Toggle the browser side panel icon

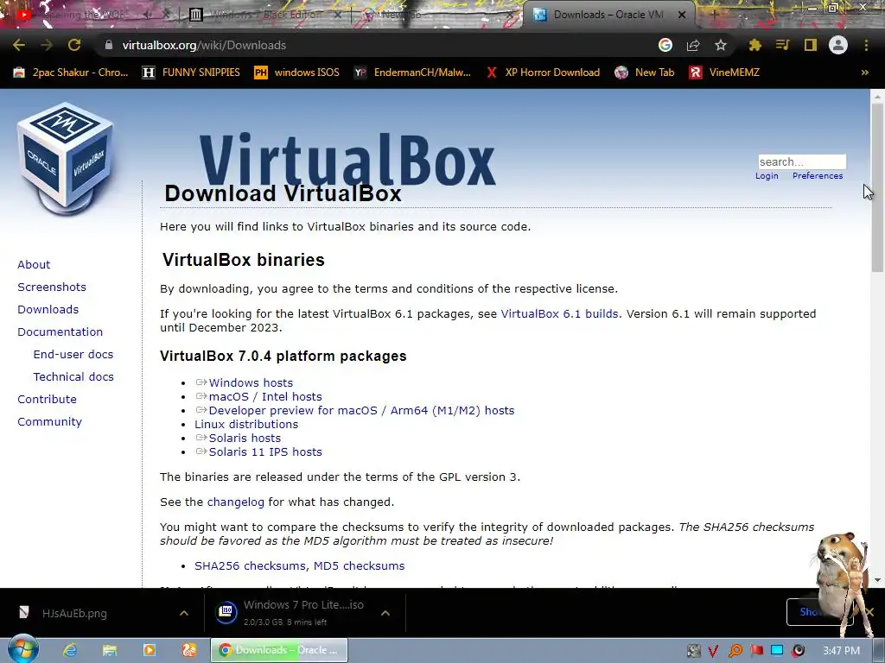coord(811,45)
